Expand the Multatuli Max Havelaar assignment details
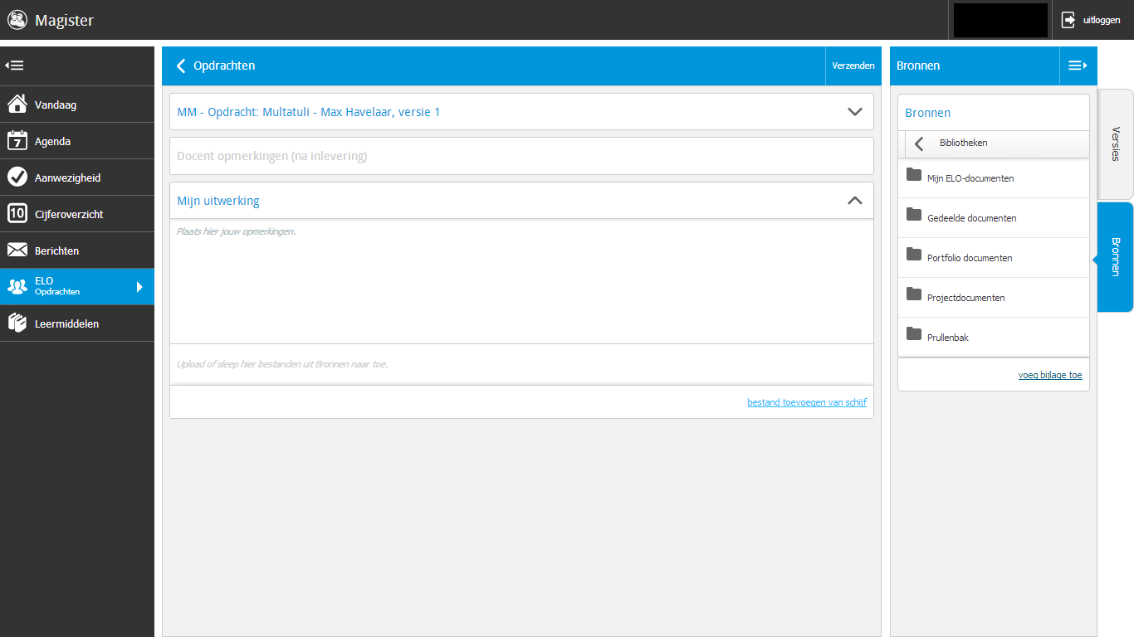1134x637 pixels. pyautogui.click(x=855, y=112)
